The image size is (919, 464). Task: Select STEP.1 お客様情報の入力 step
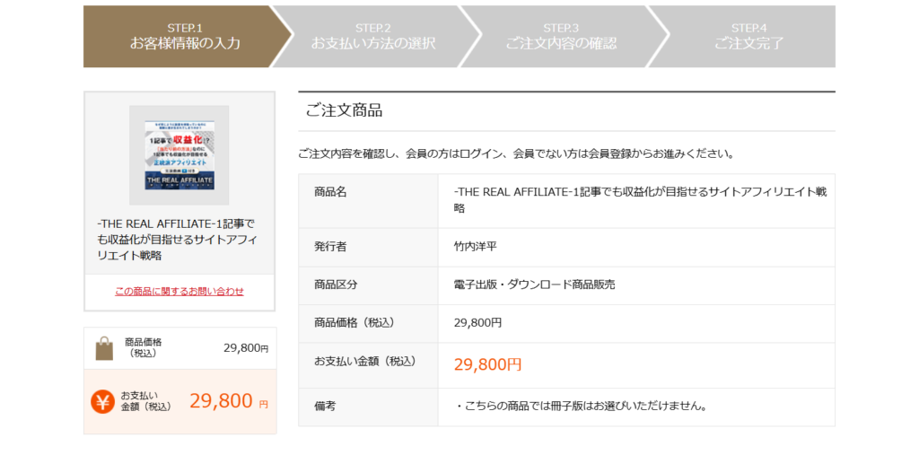point(185,36)
